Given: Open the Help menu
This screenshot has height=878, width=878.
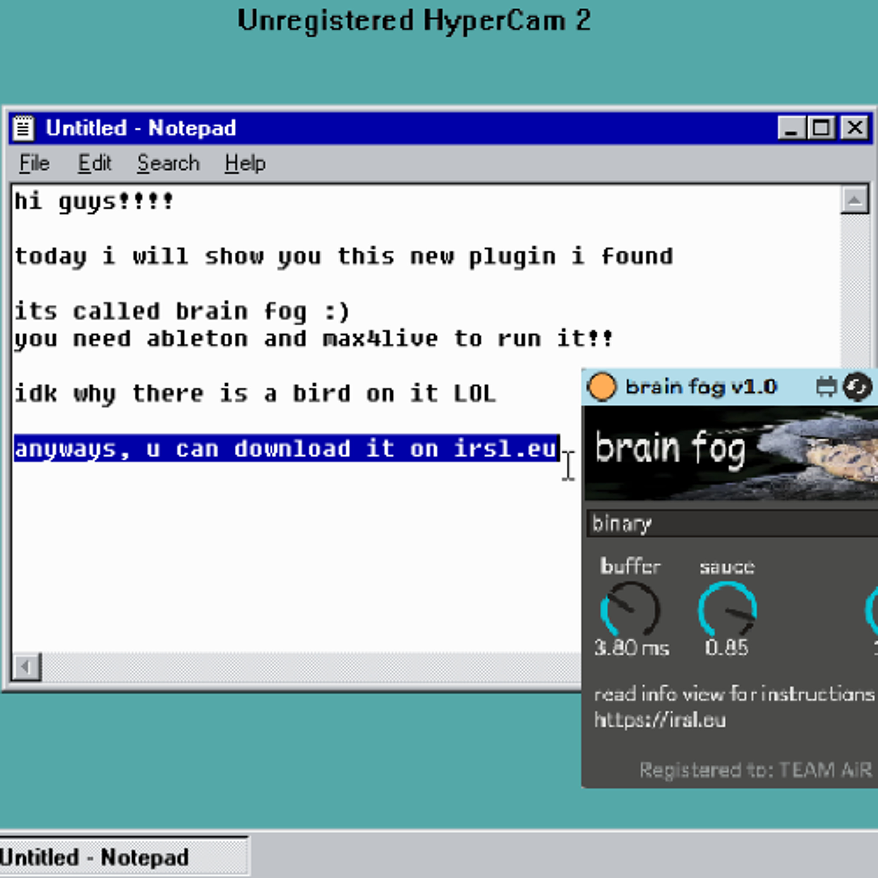Looking at the screenshot, I should [x=245, y=163].
